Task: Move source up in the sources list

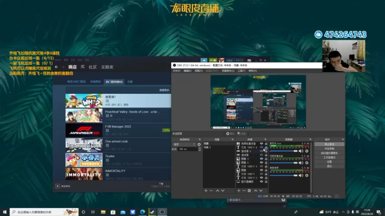Action: tap(256, 191)
